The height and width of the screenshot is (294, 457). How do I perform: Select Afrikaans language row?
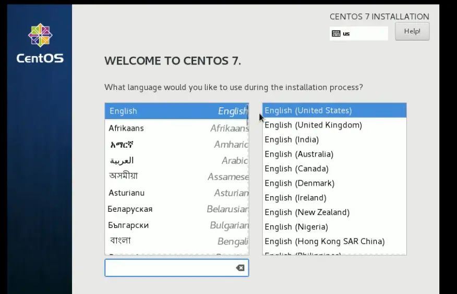177,128
